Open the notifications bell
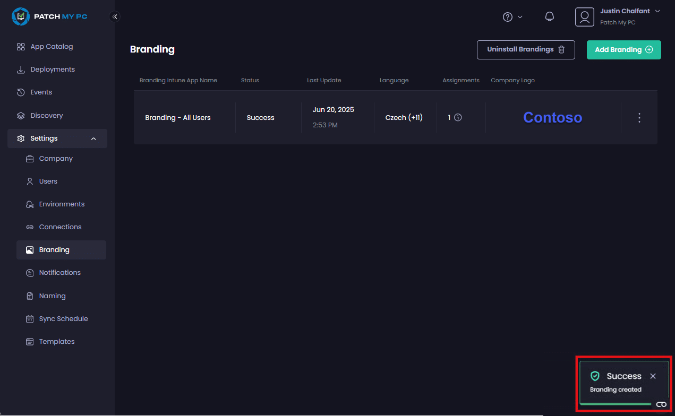The width and height of the screenshot is (675, 416). (550, 16)
